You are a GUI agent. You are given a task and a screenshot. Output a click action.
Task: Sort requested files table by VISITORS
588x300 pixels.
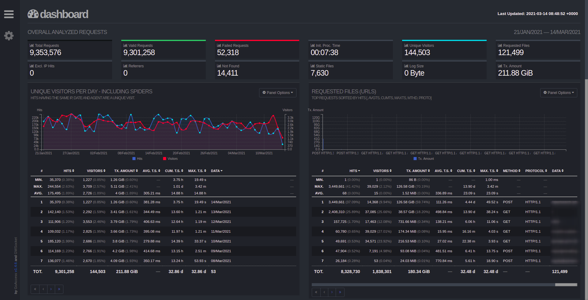(x=383, y=171)
